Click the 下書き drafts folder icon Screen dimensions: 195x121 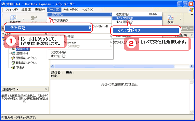point(13,68)
